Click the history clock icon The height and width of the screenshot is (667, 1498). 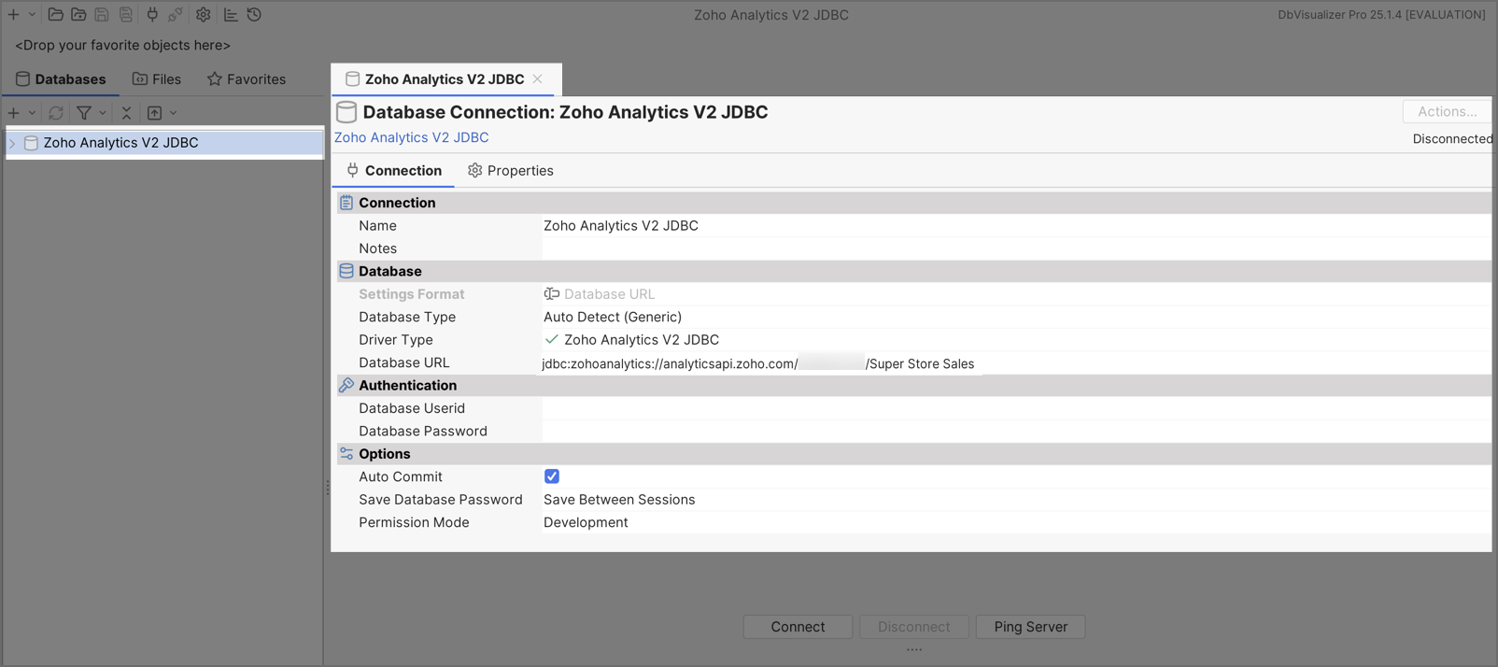click(254, 15)
